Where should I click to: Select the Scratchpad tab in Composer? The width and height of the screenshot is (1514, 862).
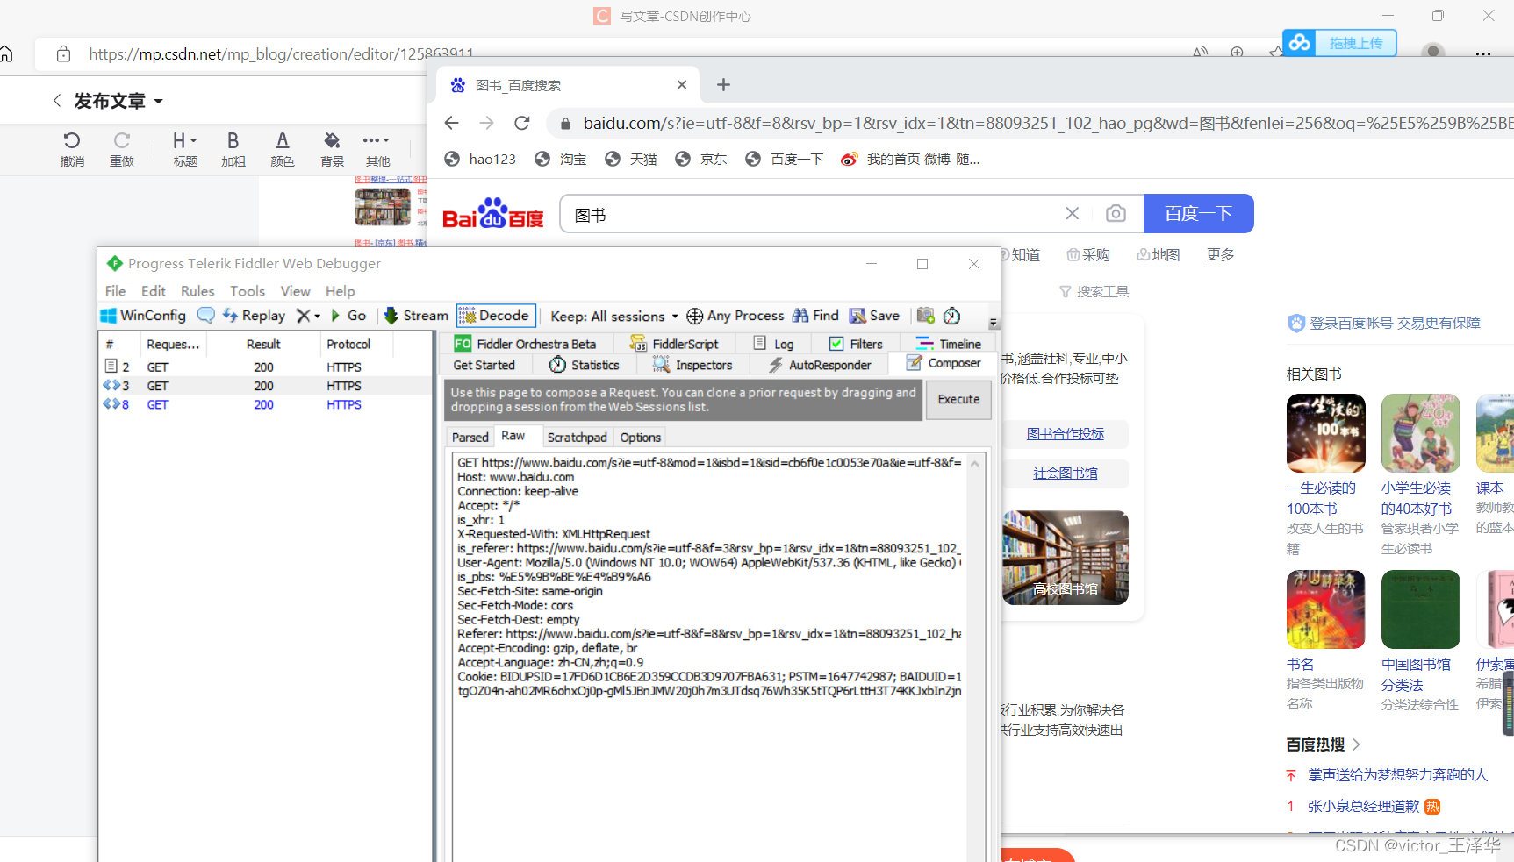pyautogui.click(x=577, y=437)
